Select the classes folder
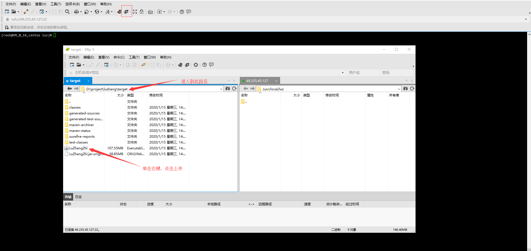 (73, 107)
